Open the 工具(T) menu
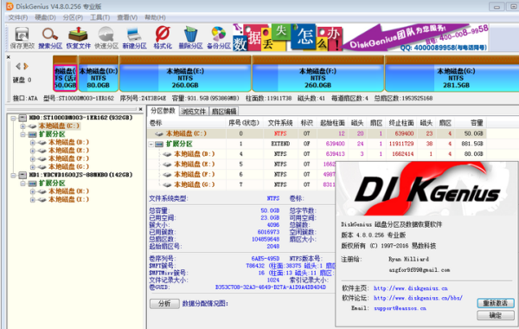Screen dimensions: 519x329 click(100, 17)
